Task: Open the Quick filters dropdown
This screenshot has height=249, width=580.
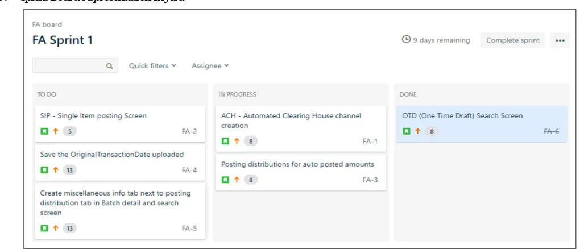Action: pos(152,65)
